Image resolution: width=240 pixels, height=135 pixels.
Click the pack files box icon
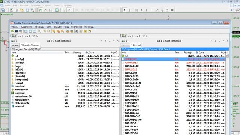tap(67, 31)
